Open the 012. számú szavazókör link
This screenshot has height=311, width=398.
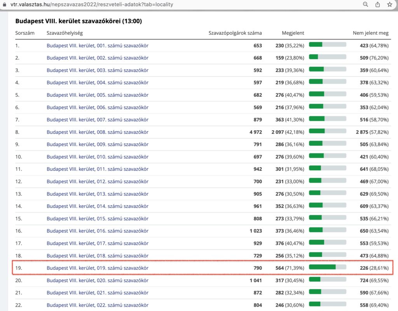97,182
